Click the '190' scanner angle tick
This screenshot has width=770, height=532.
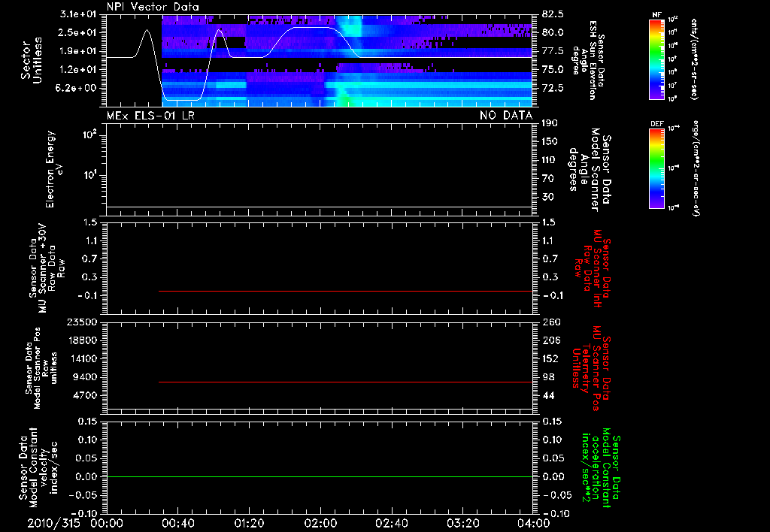(550, 123)
